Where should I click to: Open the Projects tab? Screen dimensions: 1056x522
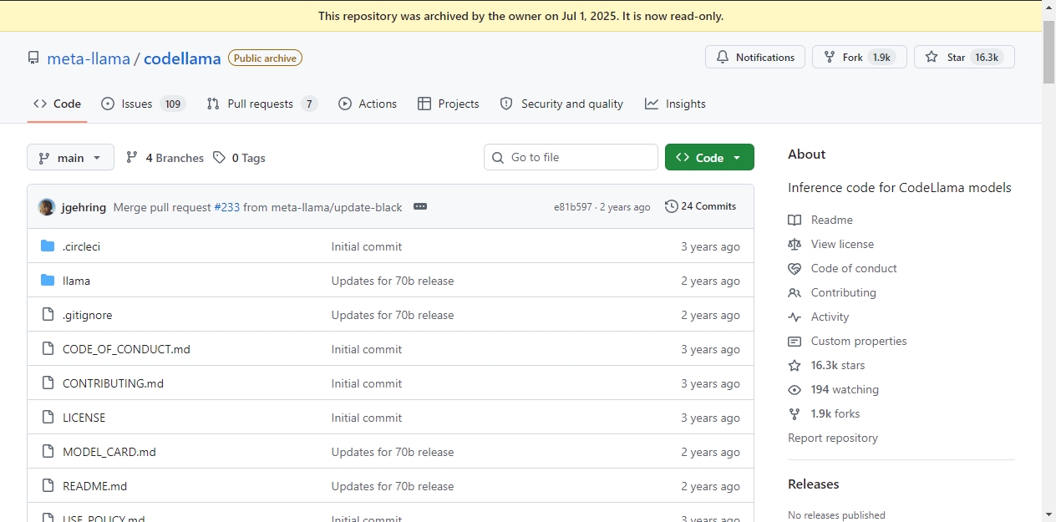pyautogui.click(x=448, y=104)
